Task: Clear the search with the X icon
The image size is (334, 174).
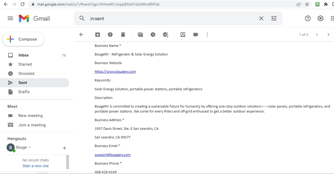Action: click(261, 18)
